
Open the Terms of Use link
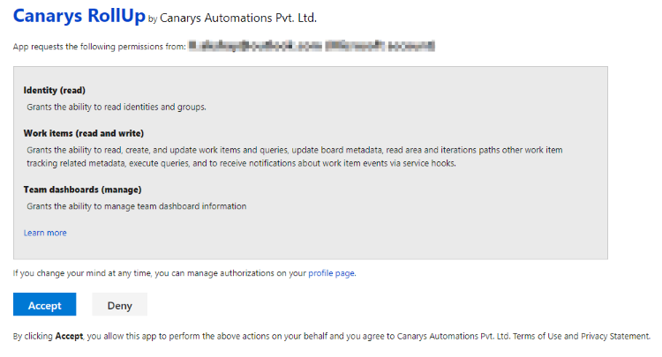tap(538, 336)
